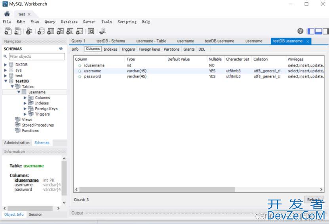Click columns grid scroll right arrow
This screenshot has height=224, width=329.
coord(321,190)
